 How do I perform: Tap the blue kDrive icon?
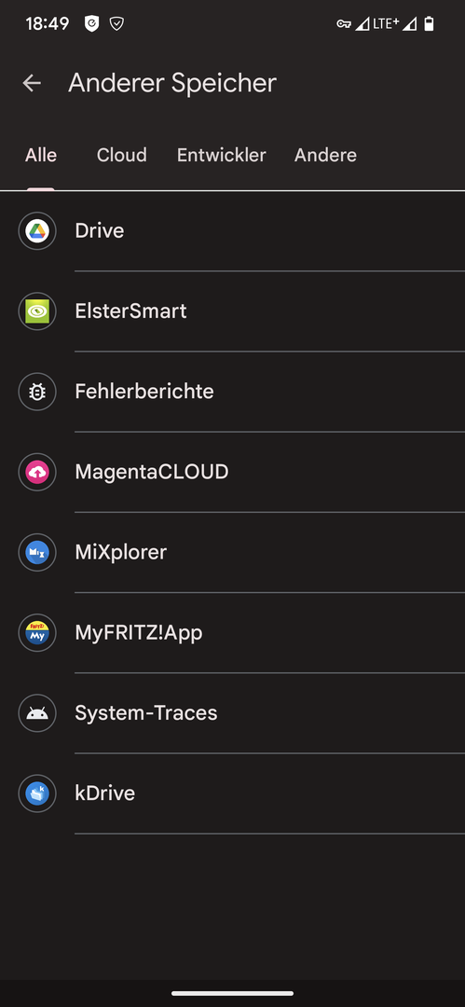[x=37, y=793]
